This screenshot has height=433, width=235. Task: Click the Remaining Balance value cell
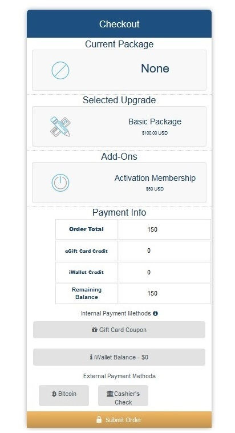pyautogui.click(x=165, y=294)
